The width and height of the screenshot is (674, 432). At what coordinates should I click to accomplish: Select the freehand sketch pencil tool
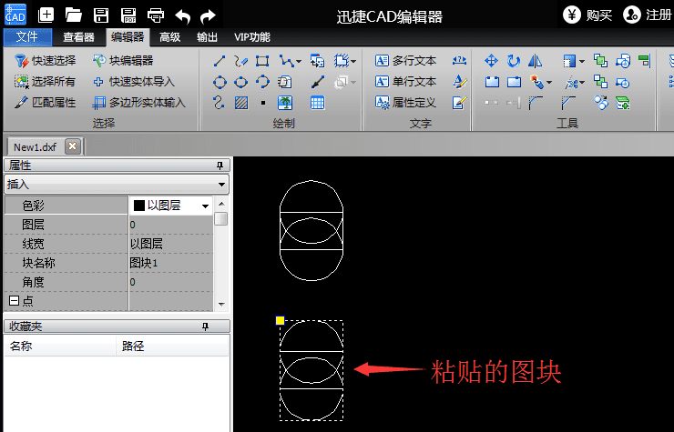[240, 61]
